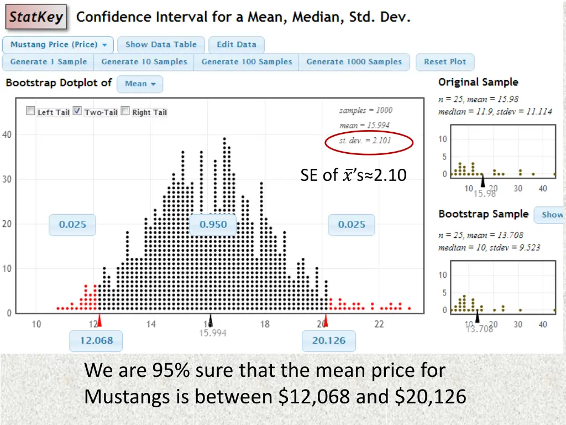Click the red right-tail marker triangle
Image resolution: width=566 pixels, height=425 pixels.
click(x=326, y=321)
